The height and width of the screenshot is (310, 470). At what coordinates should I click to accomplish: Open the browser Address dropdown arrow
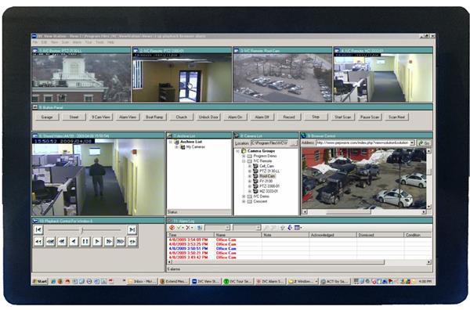[413, 143]
